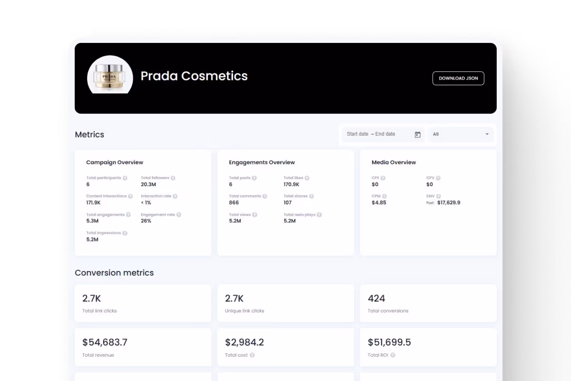Click the info icon beside Interaction rate
The height and width of the screenshot is (381, 571).
(x=175, y=196)
